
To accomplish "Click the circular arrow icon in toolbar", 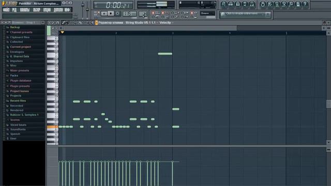I will (263, 4).
